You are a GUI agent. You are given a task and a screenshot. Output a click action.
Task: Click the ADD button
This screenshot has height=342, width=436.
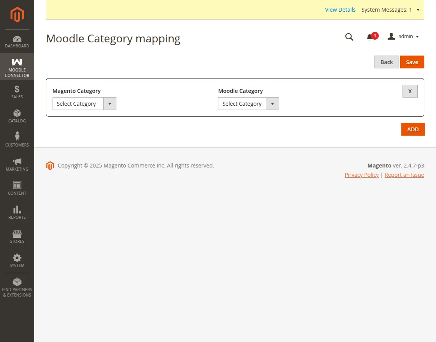[413, 129]
